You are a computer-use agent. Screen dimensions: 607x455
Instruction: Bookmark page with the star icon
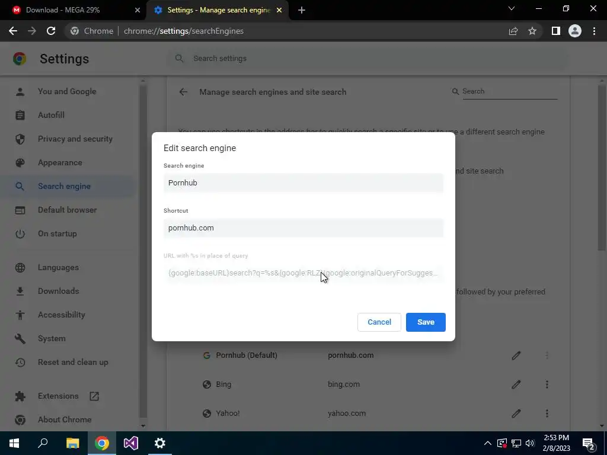click(x=532, y=31)
